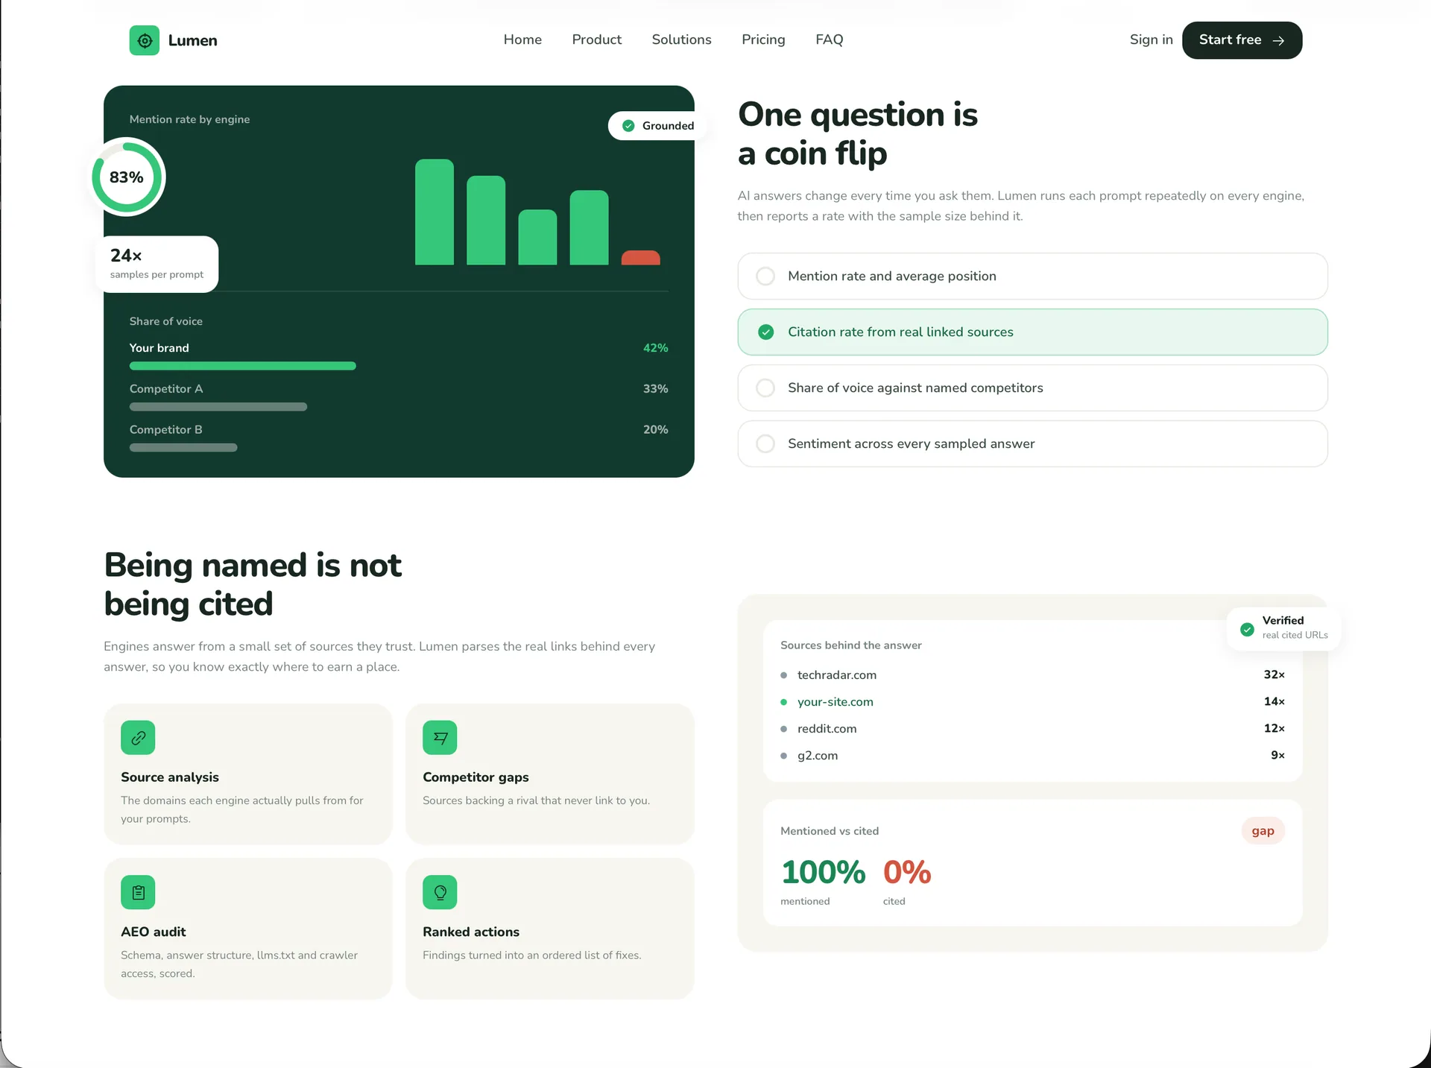1431x1068 pixels.
Task: Click the Grounded badge checkmark icon
Action: 628,126
